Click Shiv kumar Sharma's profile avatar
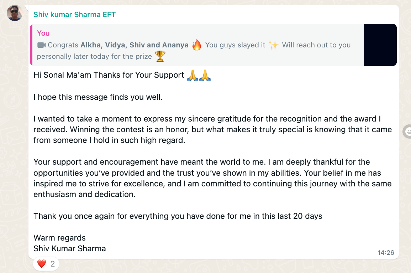Screen dimensions: 411x273 15,13
